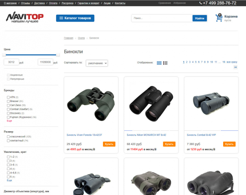The width and height of the screenshot is (246, 195).
Task: Click the search input field
Action: pos(162,18)
